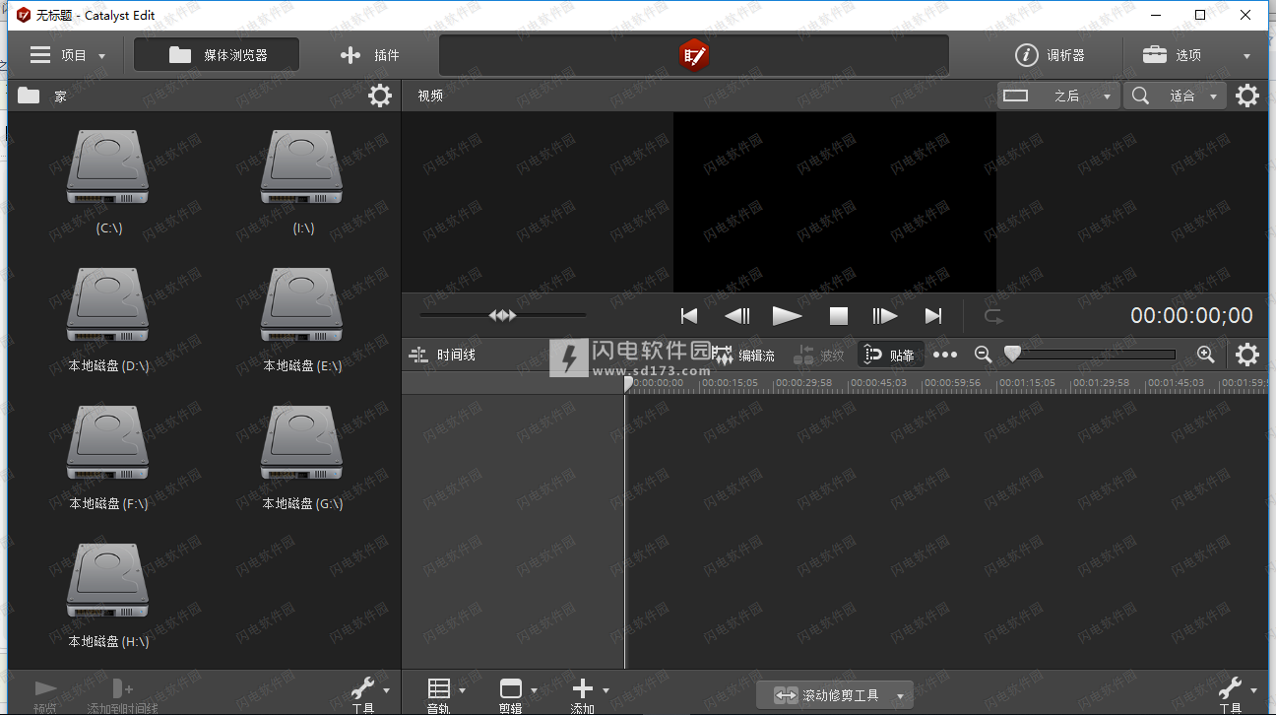Open the three-dots more options
This screenshot has height=715, width=1276.
pyautogui.click(x=945, y=355)
